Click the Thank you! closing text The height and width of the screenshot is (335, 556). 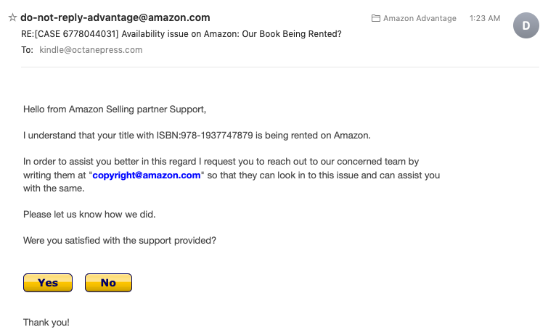[x=46, y=322]
